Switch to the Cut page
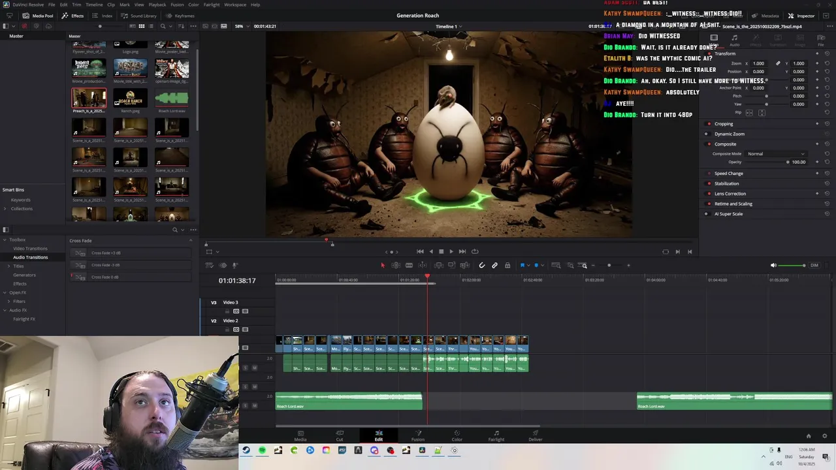Image resolution: width=836 pixels, height=470 pixels. [x=340, y=435]
